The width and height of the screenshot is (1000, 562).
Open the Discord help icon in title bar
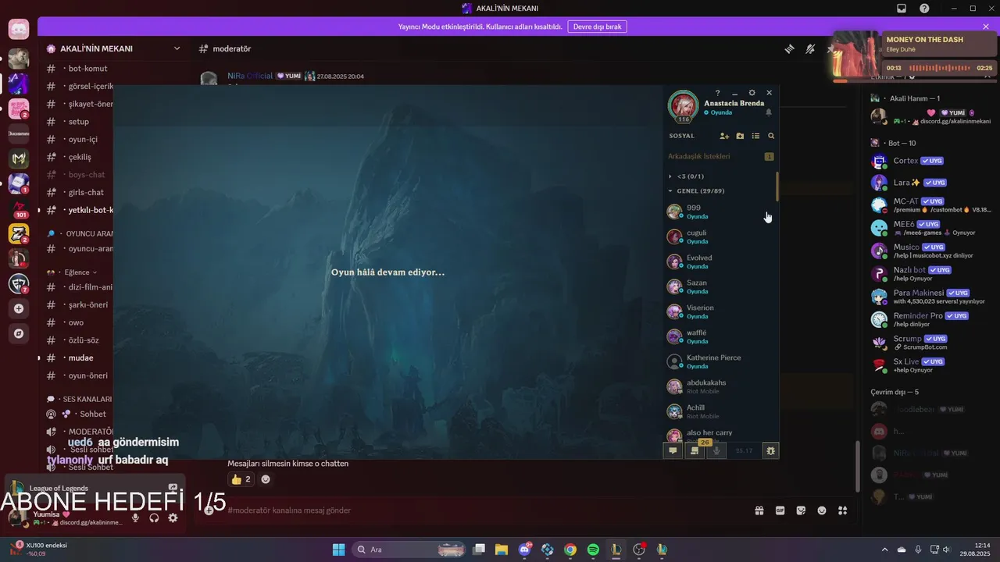[x=924, y=9]
